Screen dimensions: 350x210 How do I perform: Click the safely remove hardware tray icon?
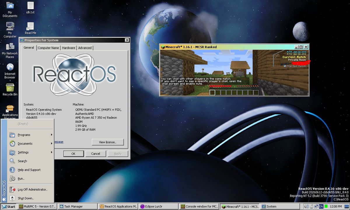pyautogui.click(x=312, y=206)
